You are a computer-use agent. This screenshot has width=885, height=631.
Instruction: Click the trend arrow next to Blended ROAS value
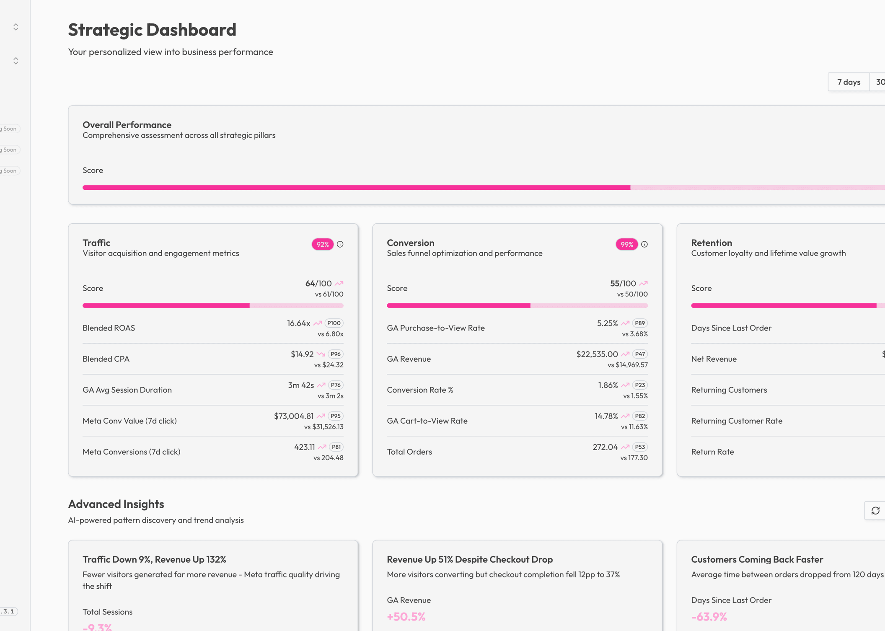(317, 323)
